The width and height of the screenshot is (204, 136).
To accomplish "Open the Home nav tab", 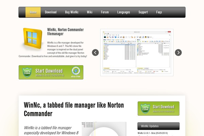I will click(x=33, y=12).
